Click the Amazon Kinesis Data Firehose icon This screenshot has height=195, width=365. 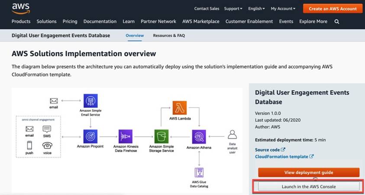(126, 136)
